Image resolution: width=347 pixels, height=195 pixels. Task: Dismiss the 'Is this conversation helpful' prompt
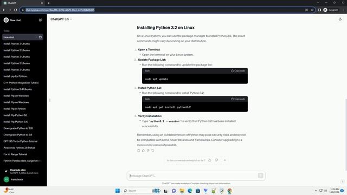(224, 160)
